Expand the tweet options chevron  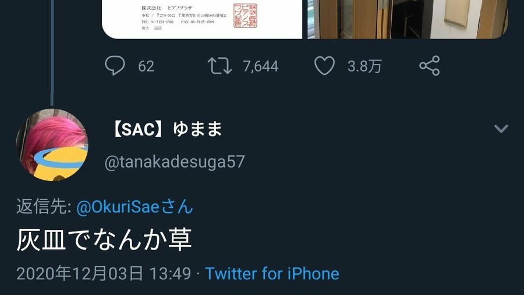(x=501, y=128)
